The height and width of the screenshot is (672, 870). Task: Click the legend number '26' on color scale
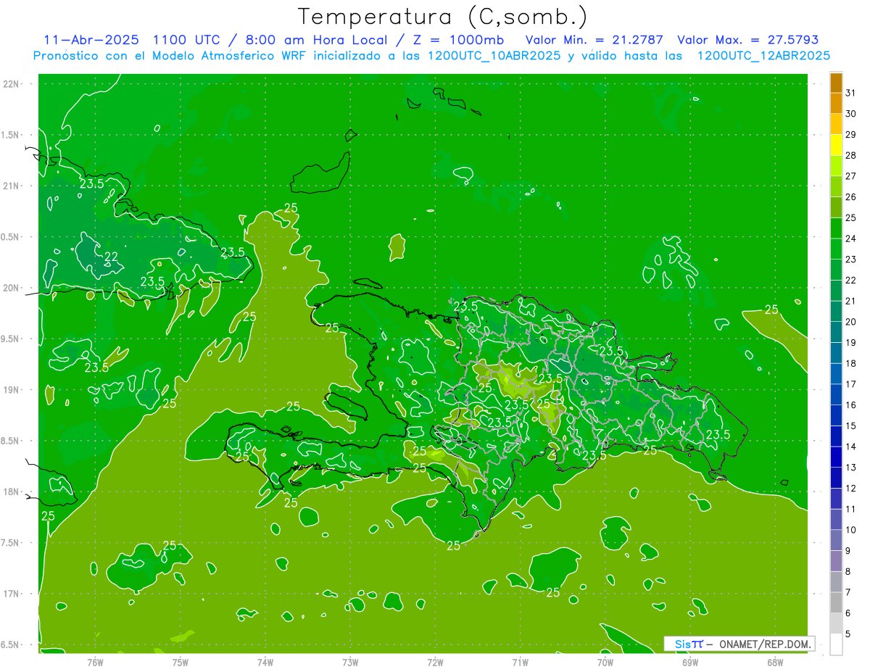pos(850,197)
